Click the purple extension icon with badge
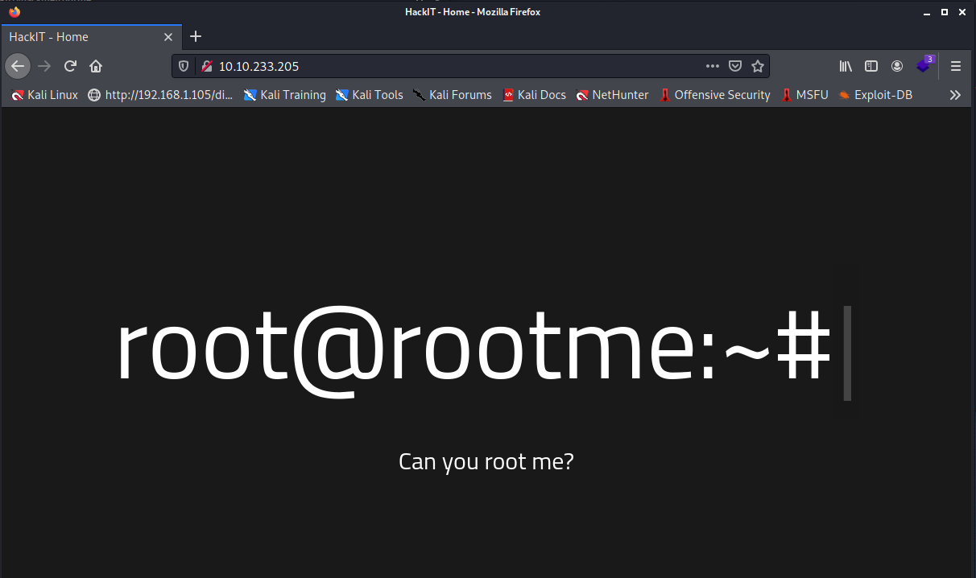 924,65
